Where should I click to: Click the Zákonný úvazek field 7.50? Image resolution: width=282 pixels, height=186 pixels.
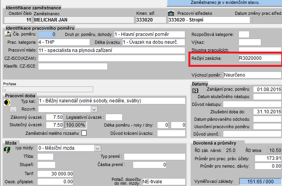54,117
